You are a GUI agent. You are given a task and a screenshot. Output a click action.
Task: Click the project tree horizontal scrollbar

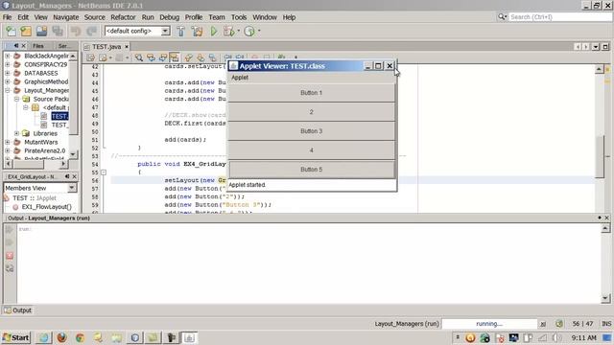[35, 164]
